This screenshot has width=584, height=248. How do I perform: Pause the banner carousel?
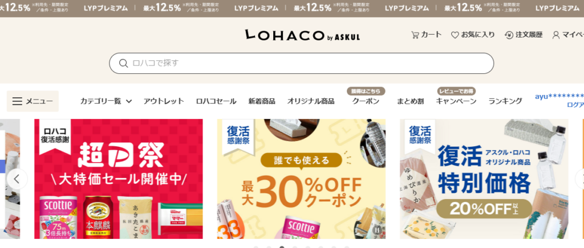click(377, 230)
